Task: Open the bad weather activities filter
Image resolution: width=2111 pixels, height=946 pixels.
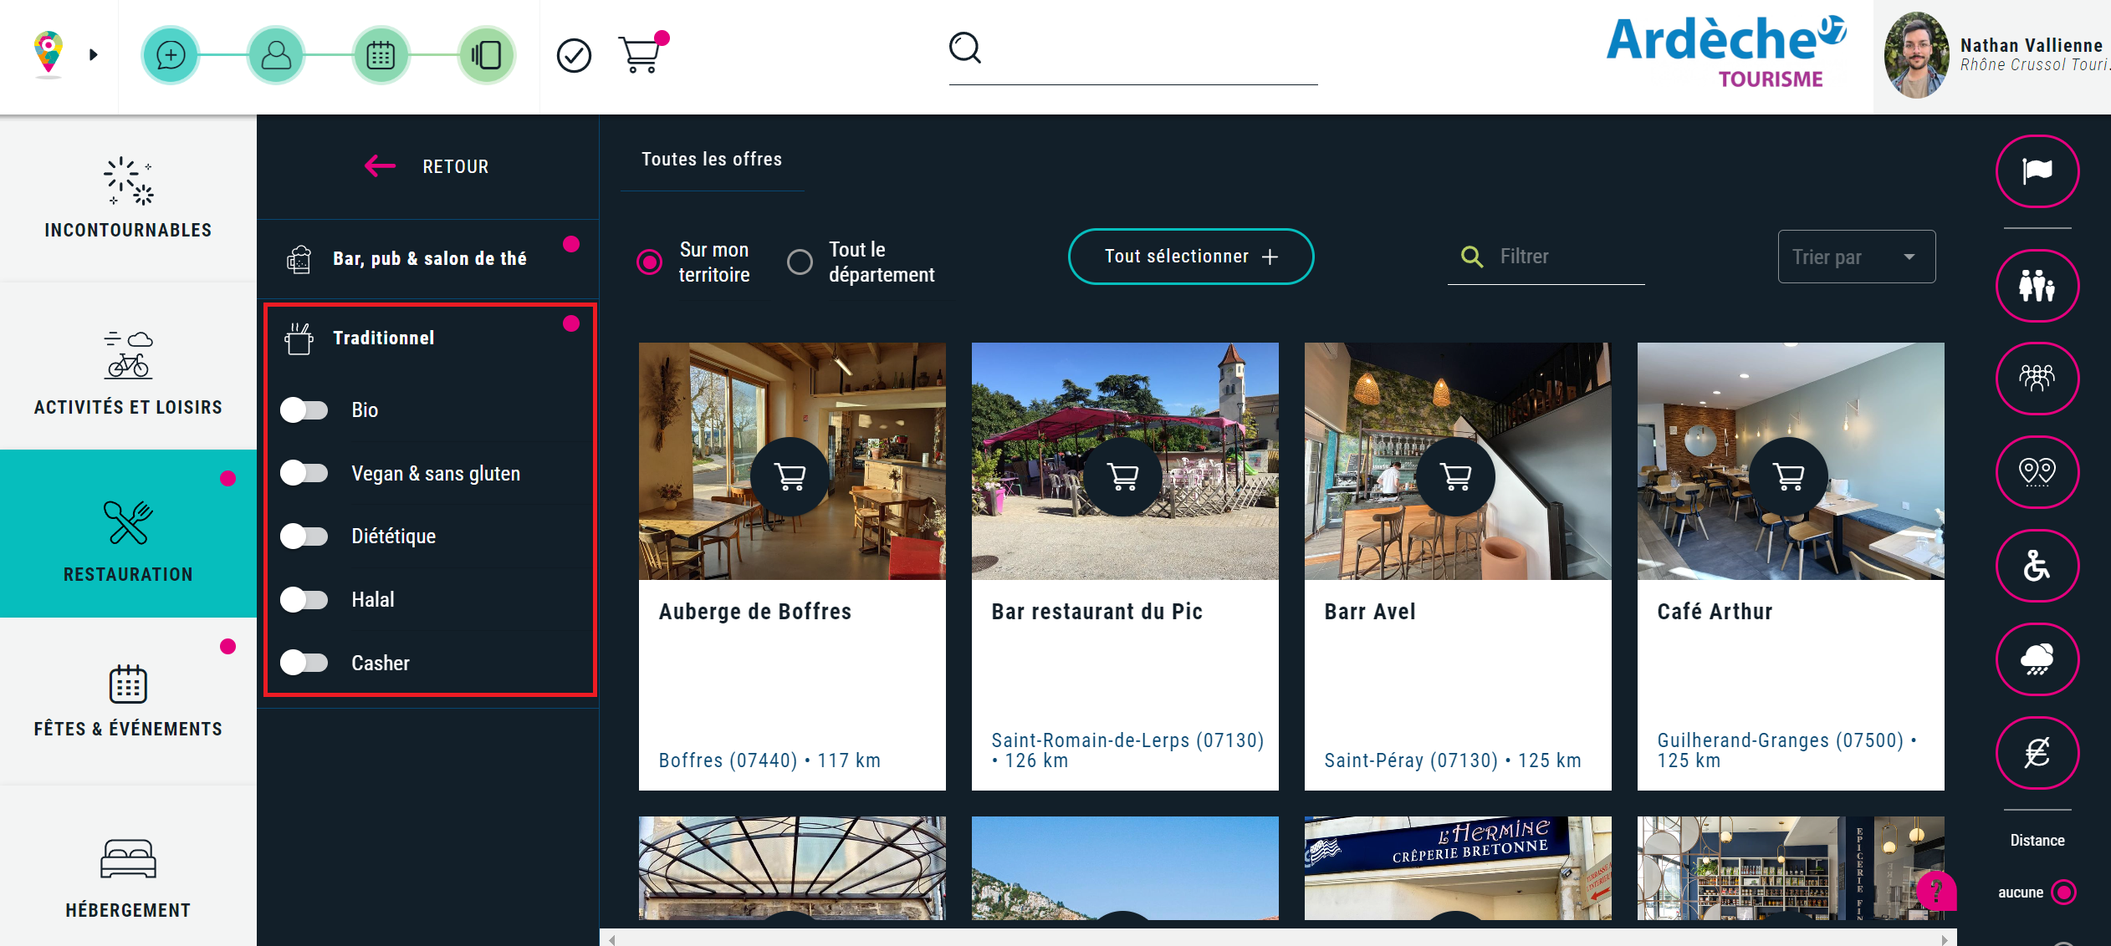Action: tap(2038, 659)
